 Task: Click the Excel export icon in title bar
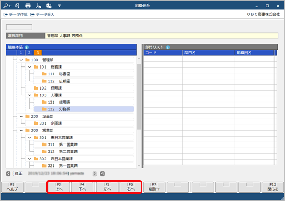click(49, 6)
